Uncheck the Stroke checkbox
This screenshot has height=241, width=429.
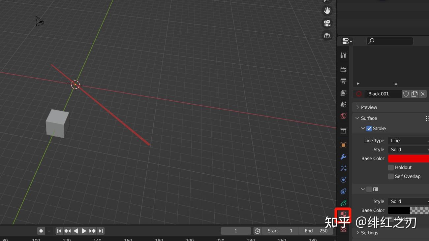[369, 128]
